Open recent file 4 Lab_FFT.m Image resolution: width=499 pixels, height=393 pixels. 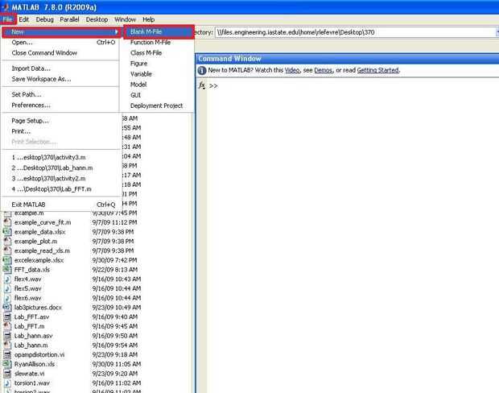coord(60,189)
